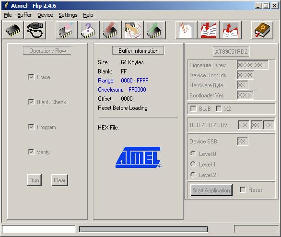This screenshot has height=237, width=281.
Task: Click the white status message box at bottom left
Action: tap(39, 229)
